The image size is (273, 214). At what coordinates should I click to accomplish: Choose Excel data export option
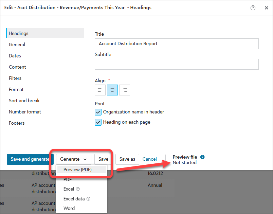(74, 199)
